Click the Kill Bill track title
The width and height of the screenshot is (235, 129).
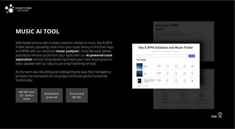pyautogui.click(x=145, y=74)
